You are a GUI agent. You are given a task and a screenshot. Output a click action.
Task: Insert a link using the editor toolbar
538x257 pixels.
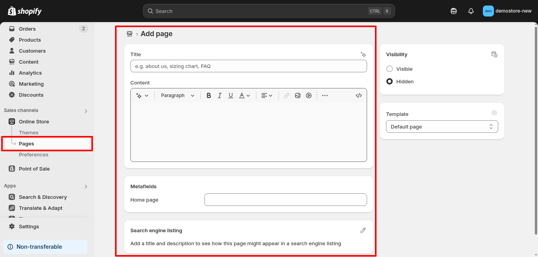[286, 95]
